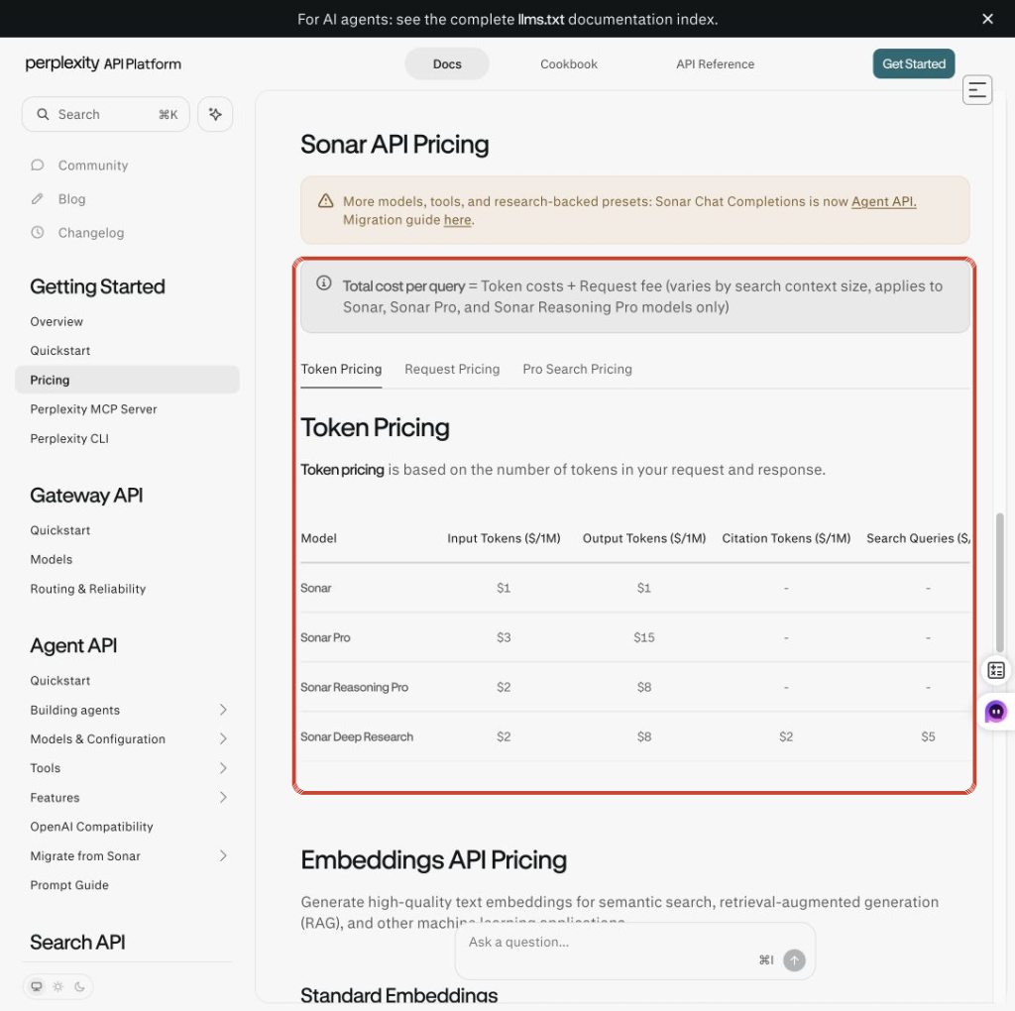Image resolution: width=1015 pixels, height=1011 pixels.
Task: Click the Citation Tokens ($/1M) column header
Action: pyautogui.click(x=786, y=538)
